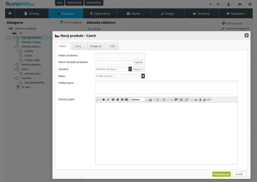This screenshot has width=257, height=182.
Task: Open Soubory in main navigation
Action: point(201,13)
